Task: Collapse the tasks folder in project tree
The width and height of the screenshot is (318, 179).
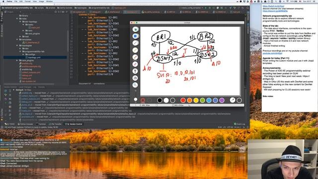Action: [23, 24]
